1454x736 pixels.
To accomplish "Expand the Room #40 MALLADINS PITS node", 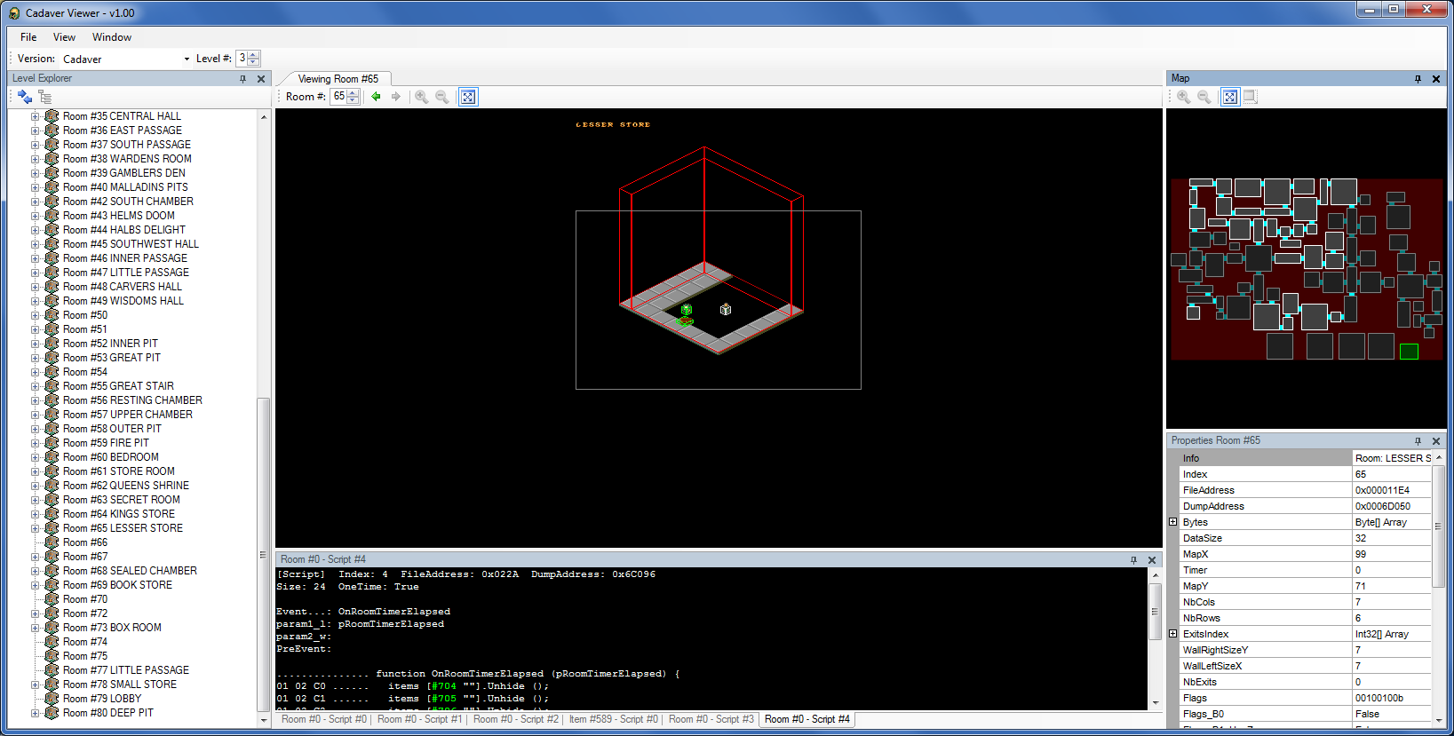I will click(35, 187).
